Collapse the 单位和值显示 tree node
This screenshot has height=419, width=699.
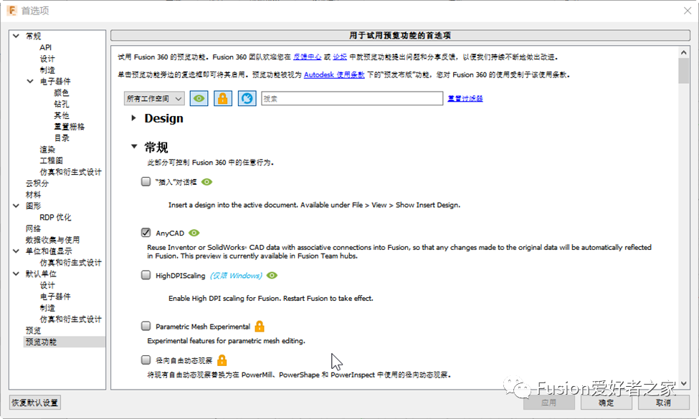tap(16, 251)
